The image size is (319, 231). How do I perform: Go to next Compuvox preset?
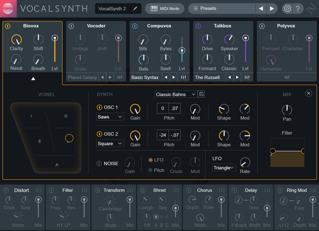(x=174, y=77)
